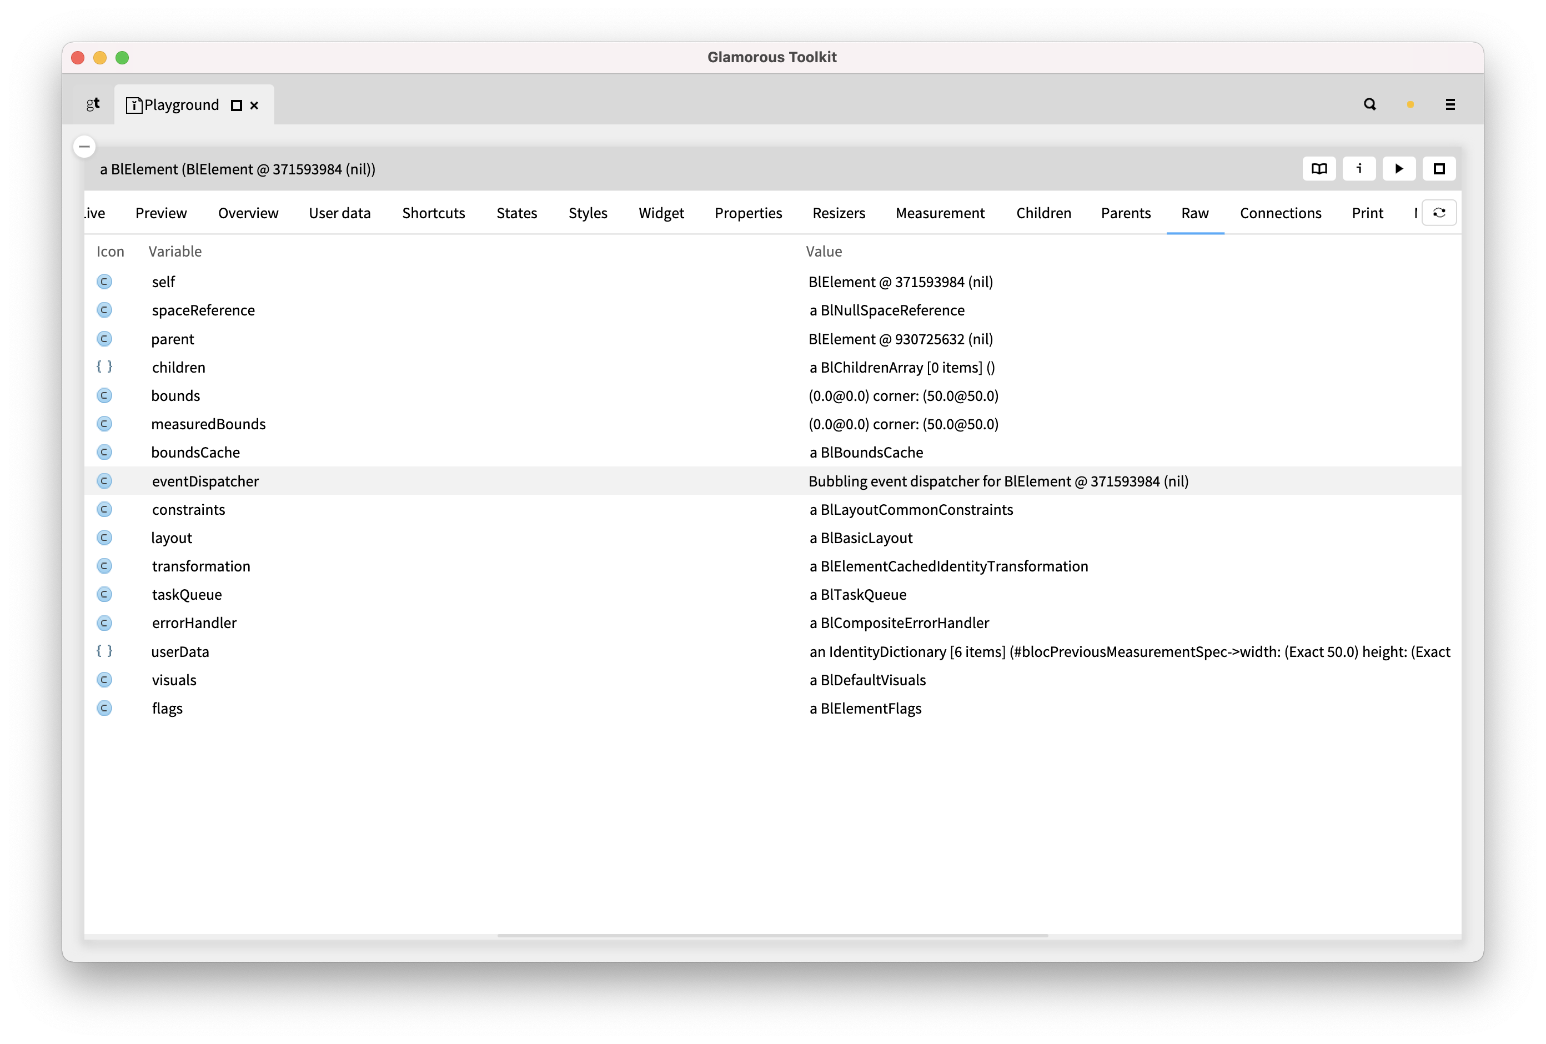1546x1044 pixels.
Task: Click the circle icon beside the self variable
Action: pos(104,282)
